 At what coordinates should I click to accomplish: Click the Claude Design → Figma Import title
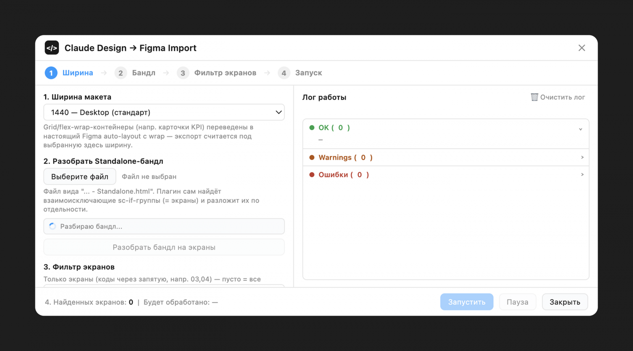coord(130,48)
